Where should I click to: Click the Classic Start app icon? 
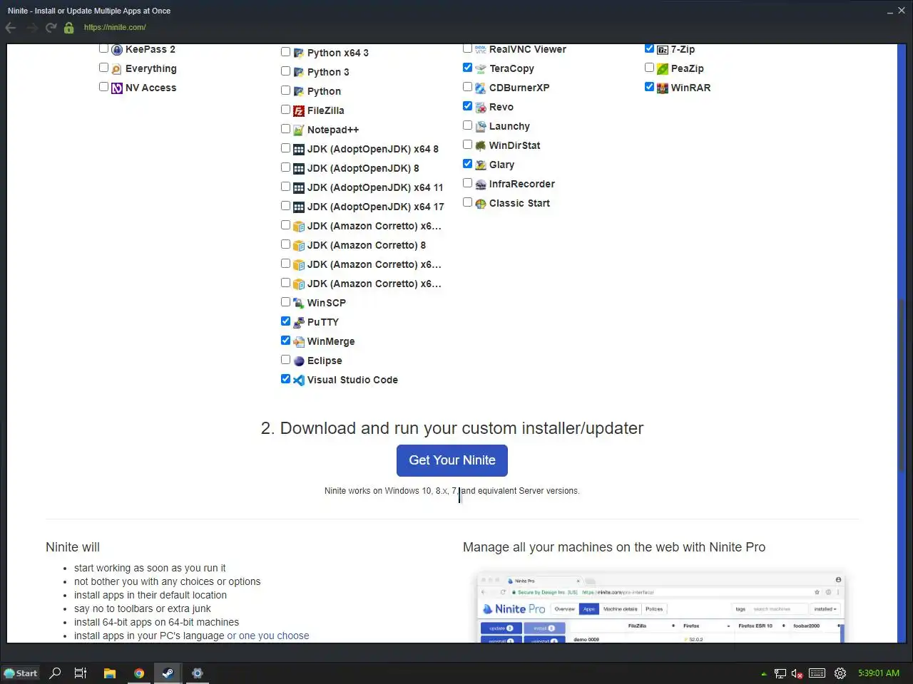pos(481,204)
